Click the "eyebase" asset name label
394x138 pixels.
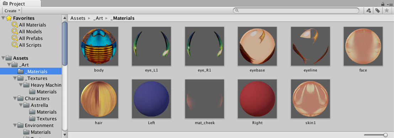click(x=257, y=70)
